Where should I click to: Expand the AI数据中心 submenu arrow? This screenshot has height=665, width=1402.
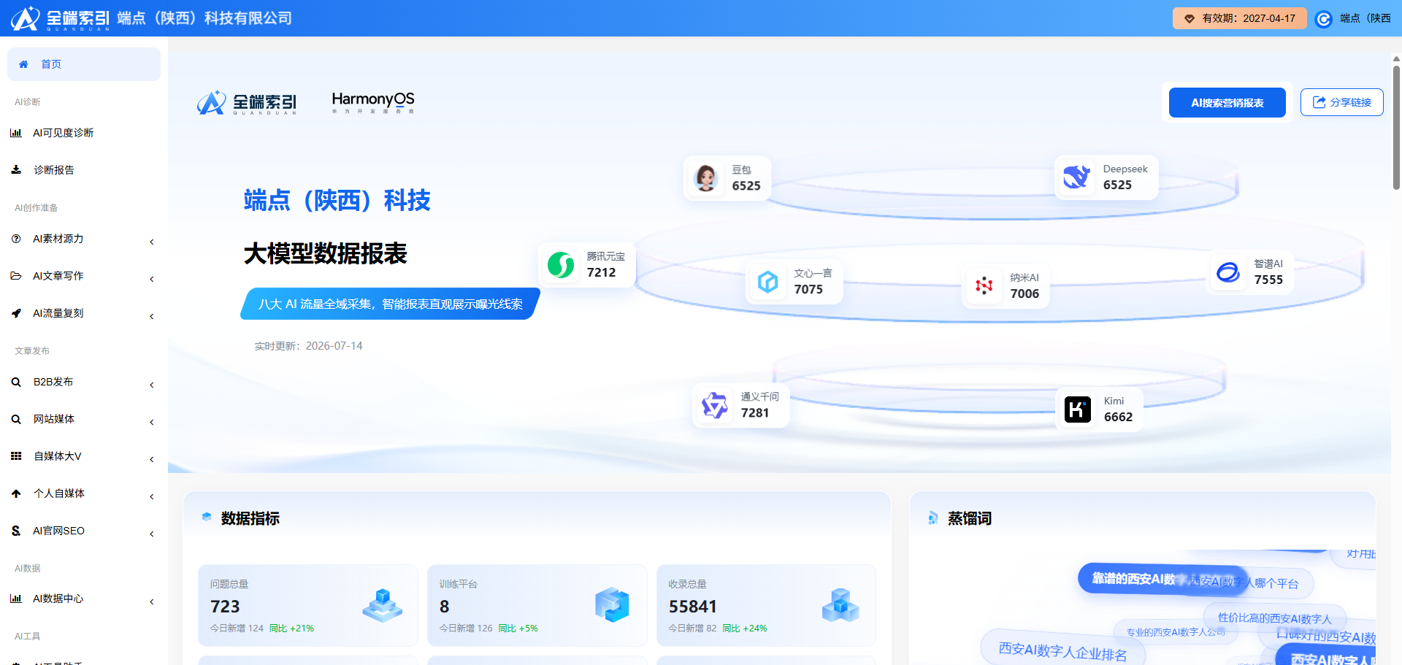coord(152,601)
